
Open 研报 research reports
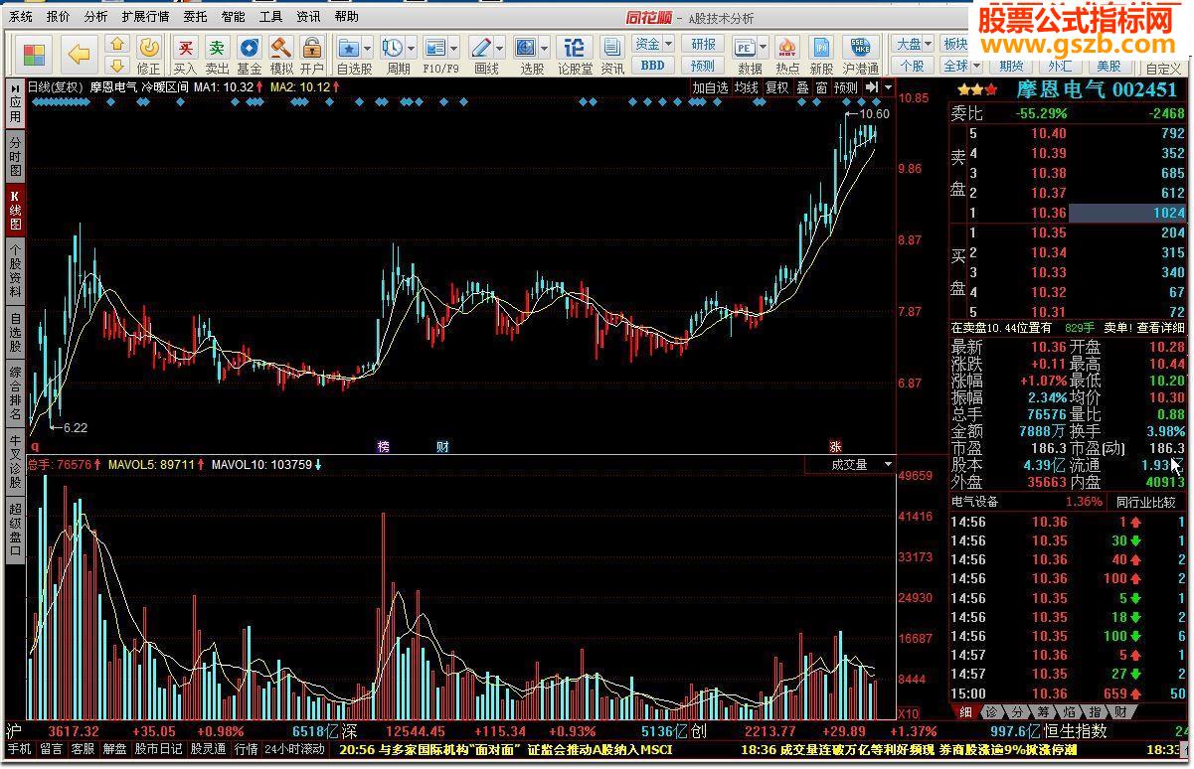point(703,44)
